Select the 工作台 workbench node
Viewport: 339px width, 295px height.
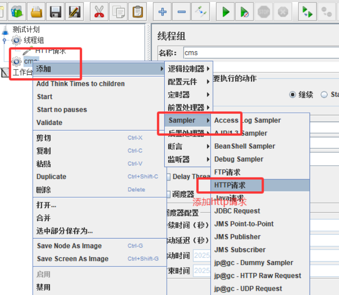23,72
